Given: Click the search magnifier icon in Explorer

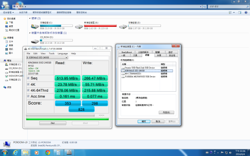Looking at the screenshot, I should [247, 7].
